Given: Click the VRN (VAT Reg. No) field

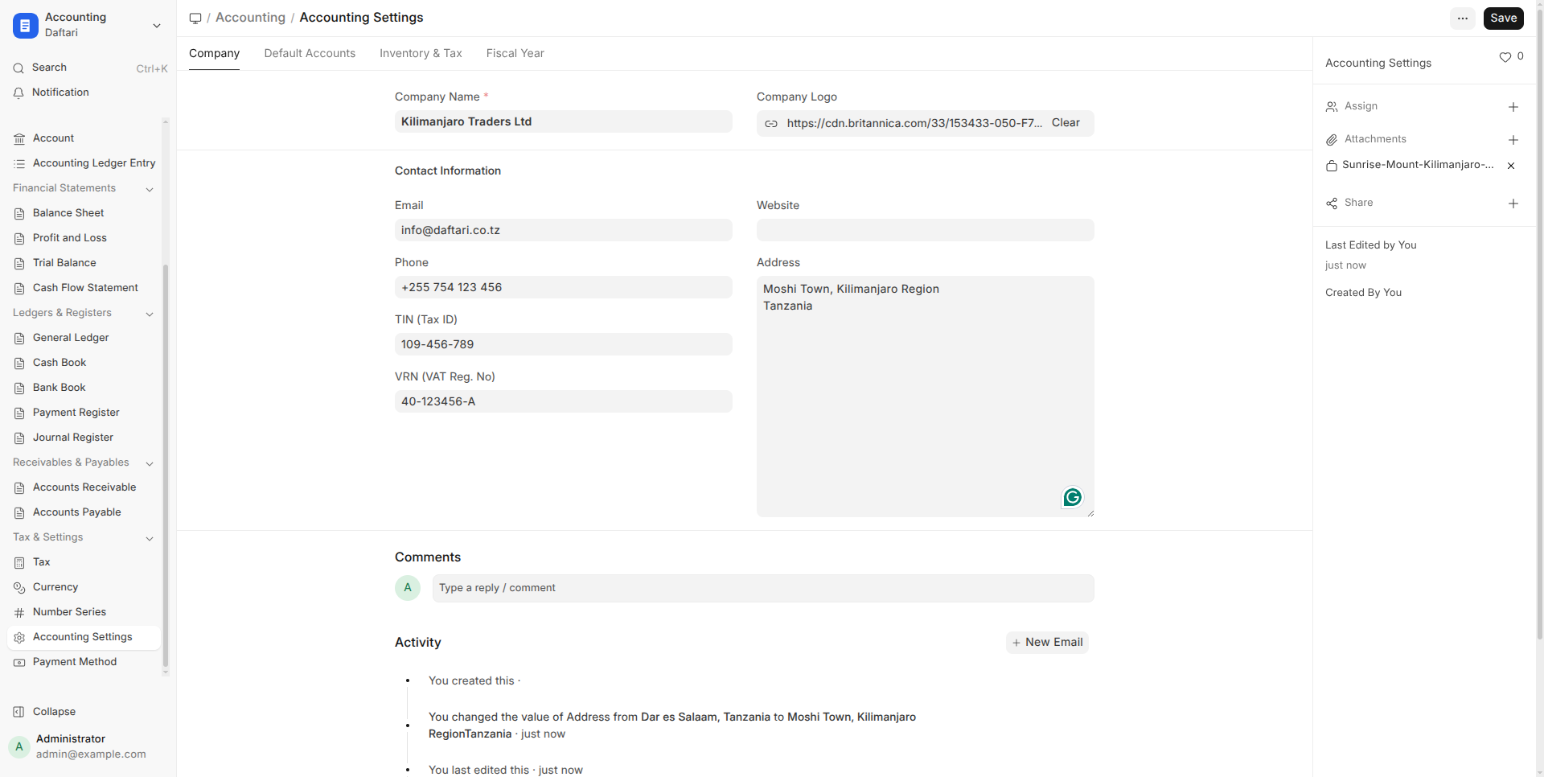Looking at the screenshot, I should tap(563, 401).
